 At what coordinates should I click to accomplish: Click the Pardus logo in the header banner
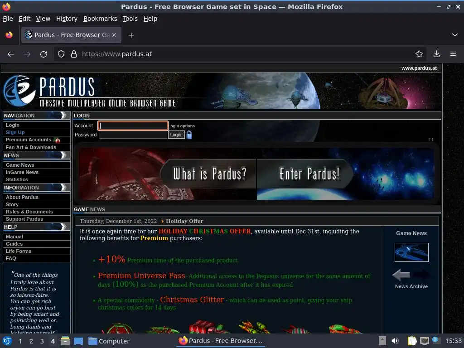(19, 91)
